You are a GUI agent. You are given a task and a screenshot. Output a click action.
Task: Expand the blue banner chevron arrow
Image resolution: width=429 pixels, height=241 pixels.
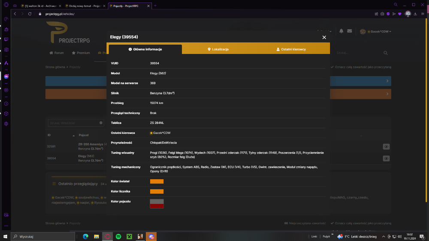[387, 81]
